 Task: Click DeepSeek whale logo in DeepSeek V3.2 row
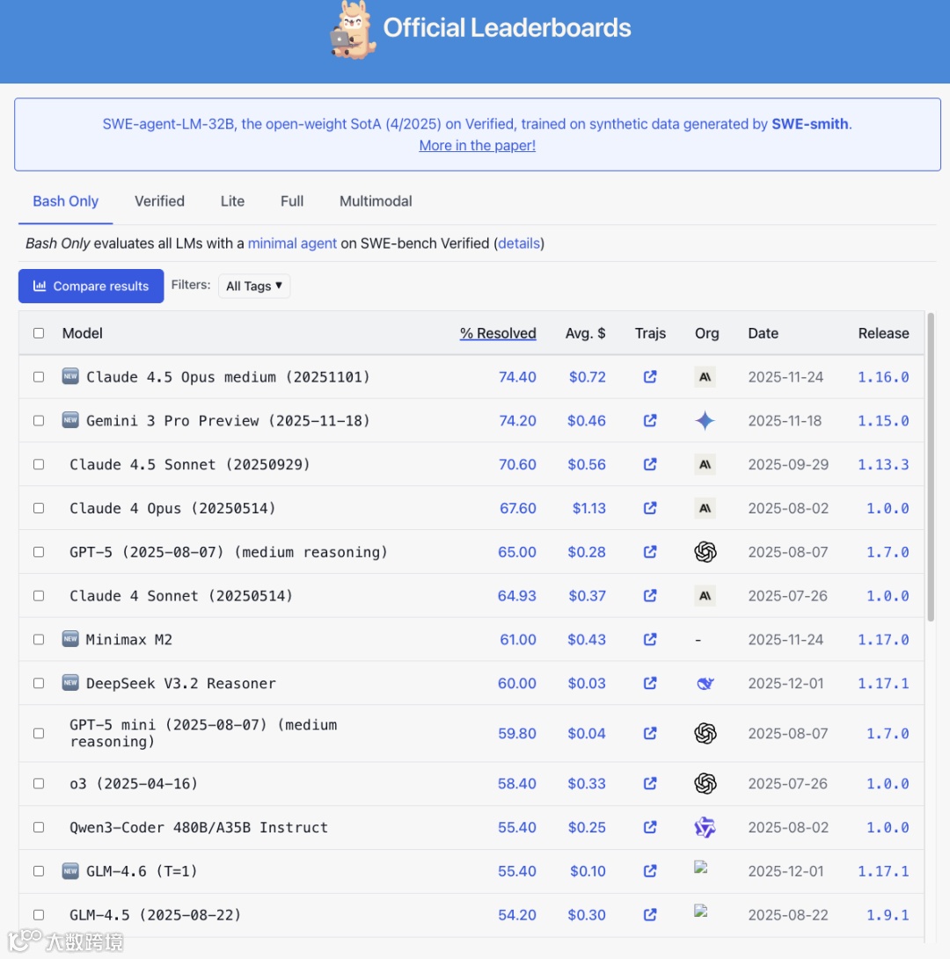tap(705, 683)
